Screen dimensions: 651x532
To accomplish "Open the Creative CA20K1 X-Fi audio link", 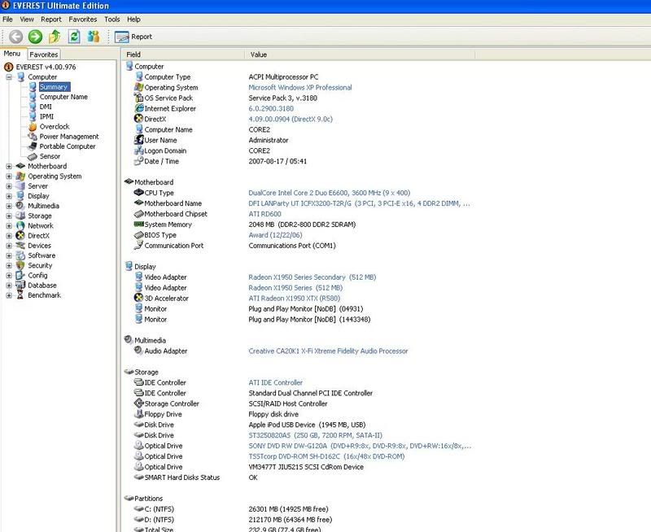I will pos(329,351).
